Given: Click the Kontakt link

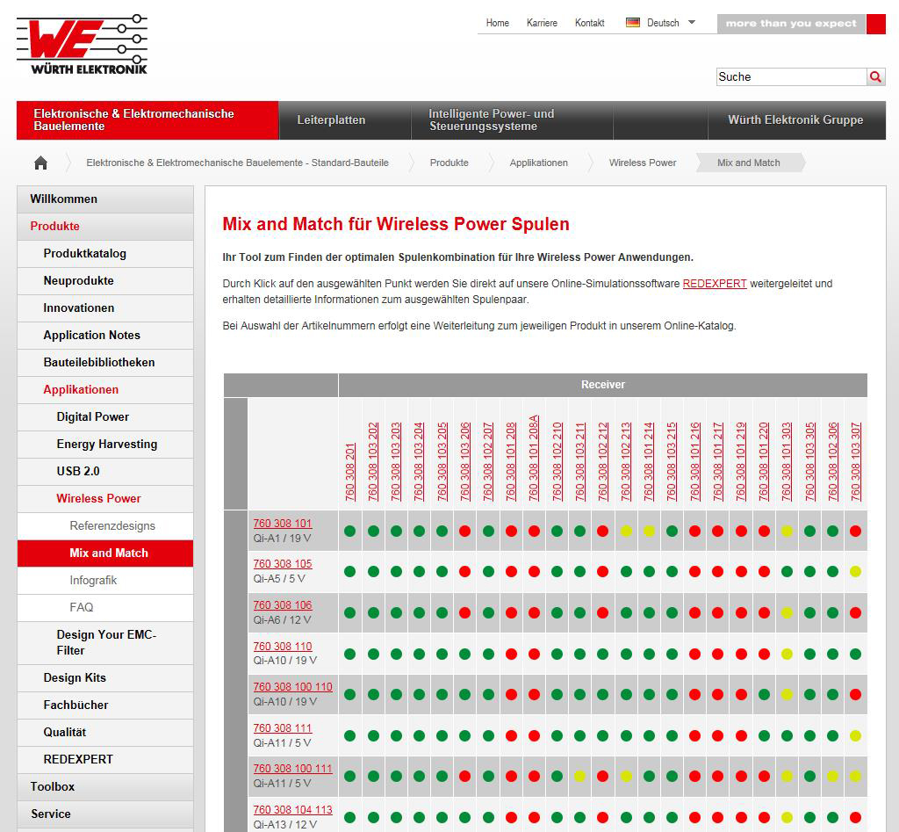Looking at the screenshot, I should click(589, 23).
